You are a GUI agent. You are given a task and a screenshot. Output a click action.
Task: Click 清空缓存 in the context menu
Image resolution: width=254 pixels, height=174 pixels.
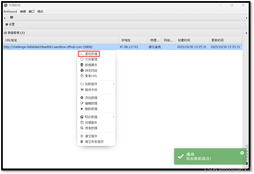coord(91,136)
